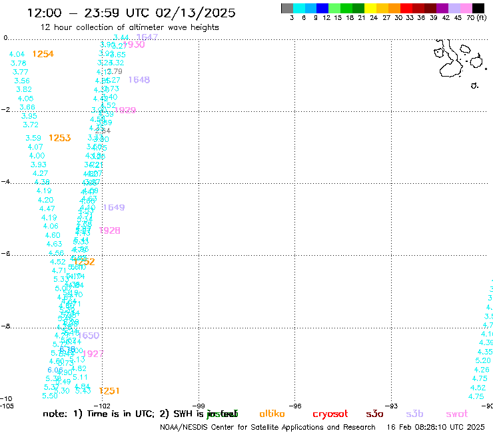Click the pink 70 ft legend swatch
This screenshot has width=493, height=433.
(466, 8)
